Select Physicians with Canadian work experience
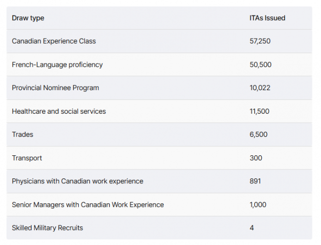The height and width of the screenshot is (245, 321). 78,181
